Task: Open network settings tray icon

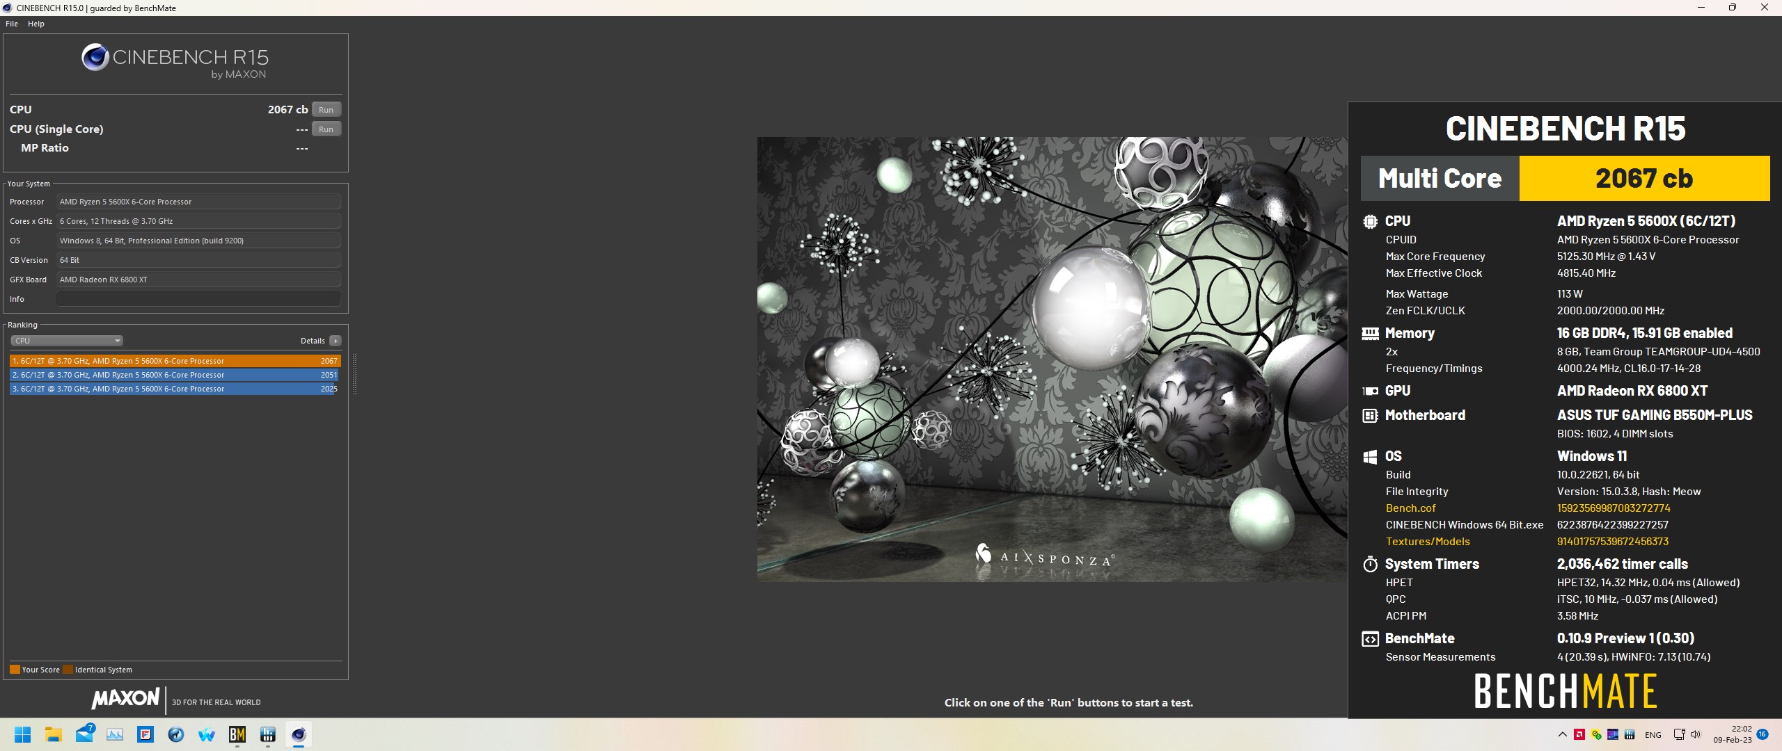Action: click(1679, 734)
